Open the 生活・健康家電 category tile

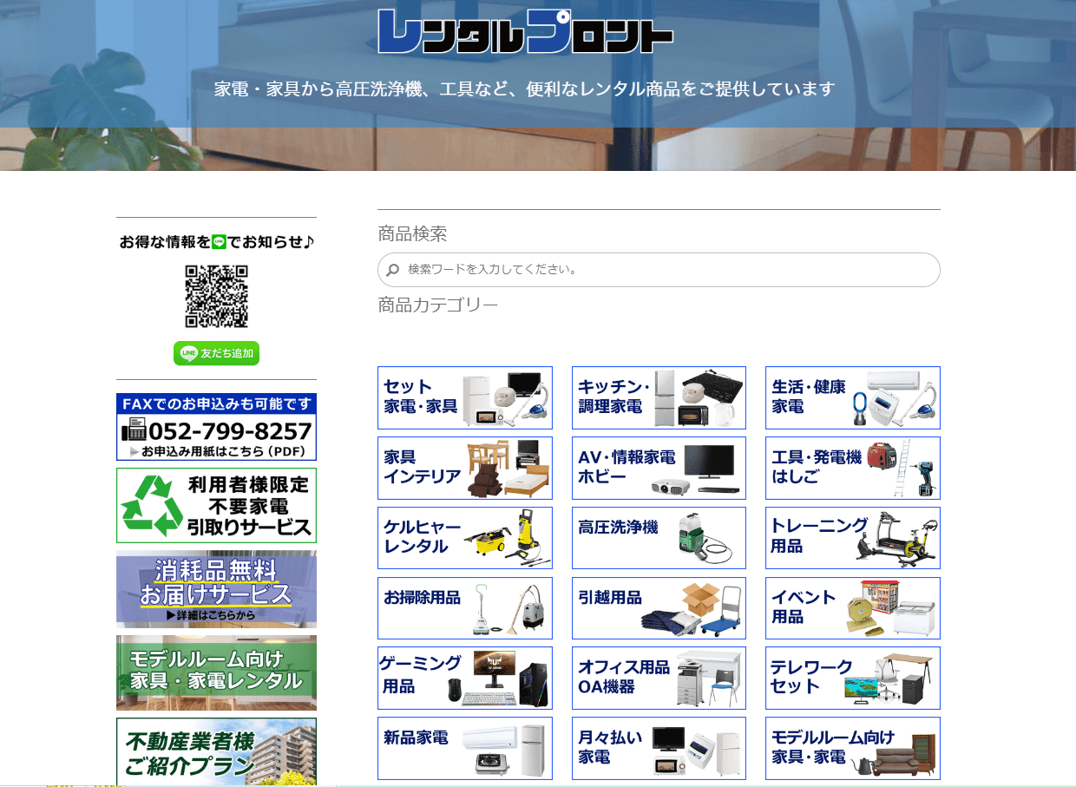[852, 397]
